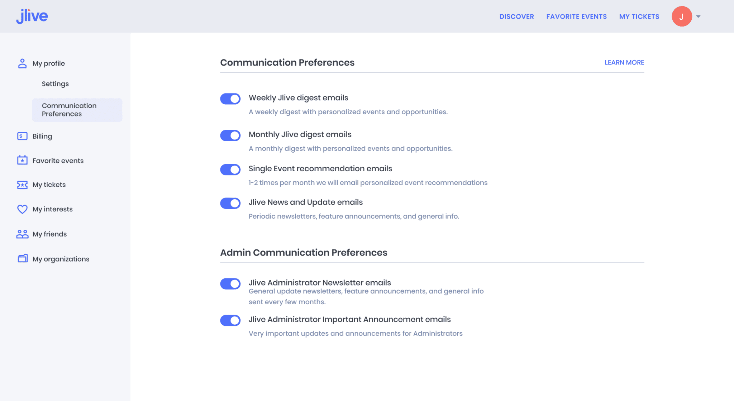Open My tickets sidebar label
Screen dimensions: 734x401
click(x=49, y=185)
